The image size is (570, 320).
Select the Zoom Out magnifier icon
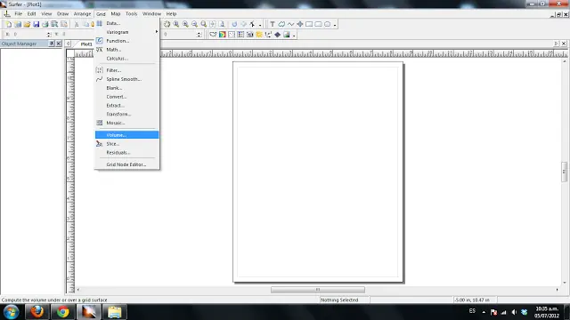click(x=194, y=24)
